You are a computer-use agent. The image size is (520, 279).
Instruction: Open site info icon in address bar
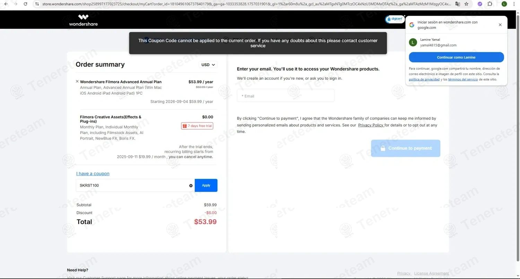37,4
